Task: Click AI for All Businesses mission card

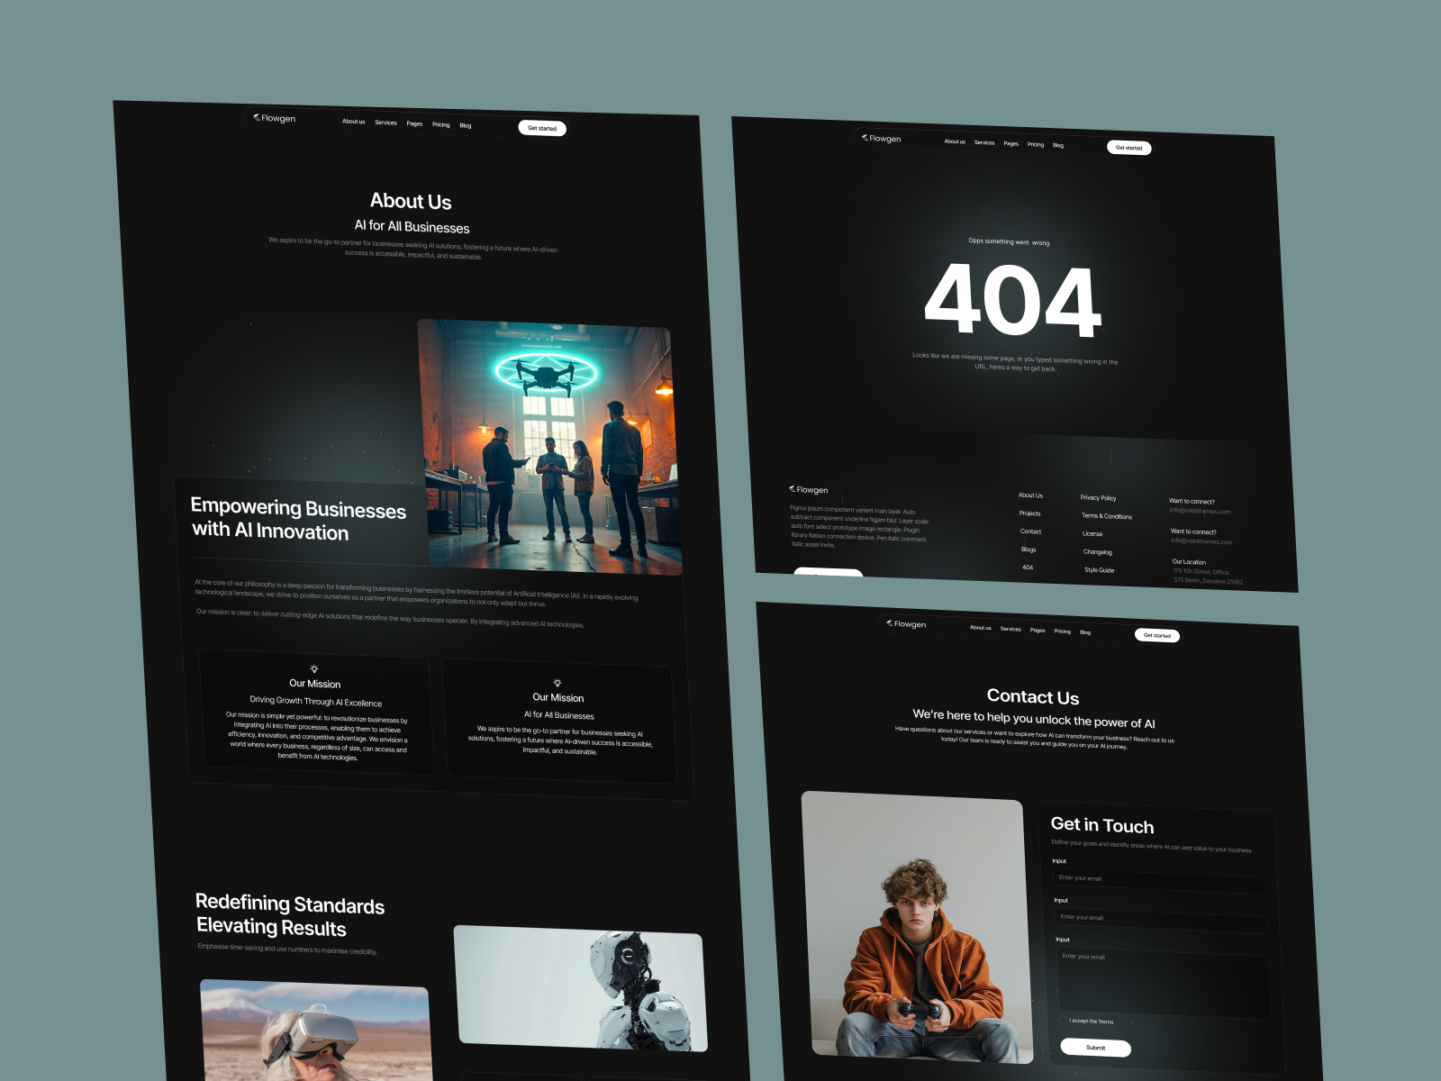Action: tap(559, 721)
